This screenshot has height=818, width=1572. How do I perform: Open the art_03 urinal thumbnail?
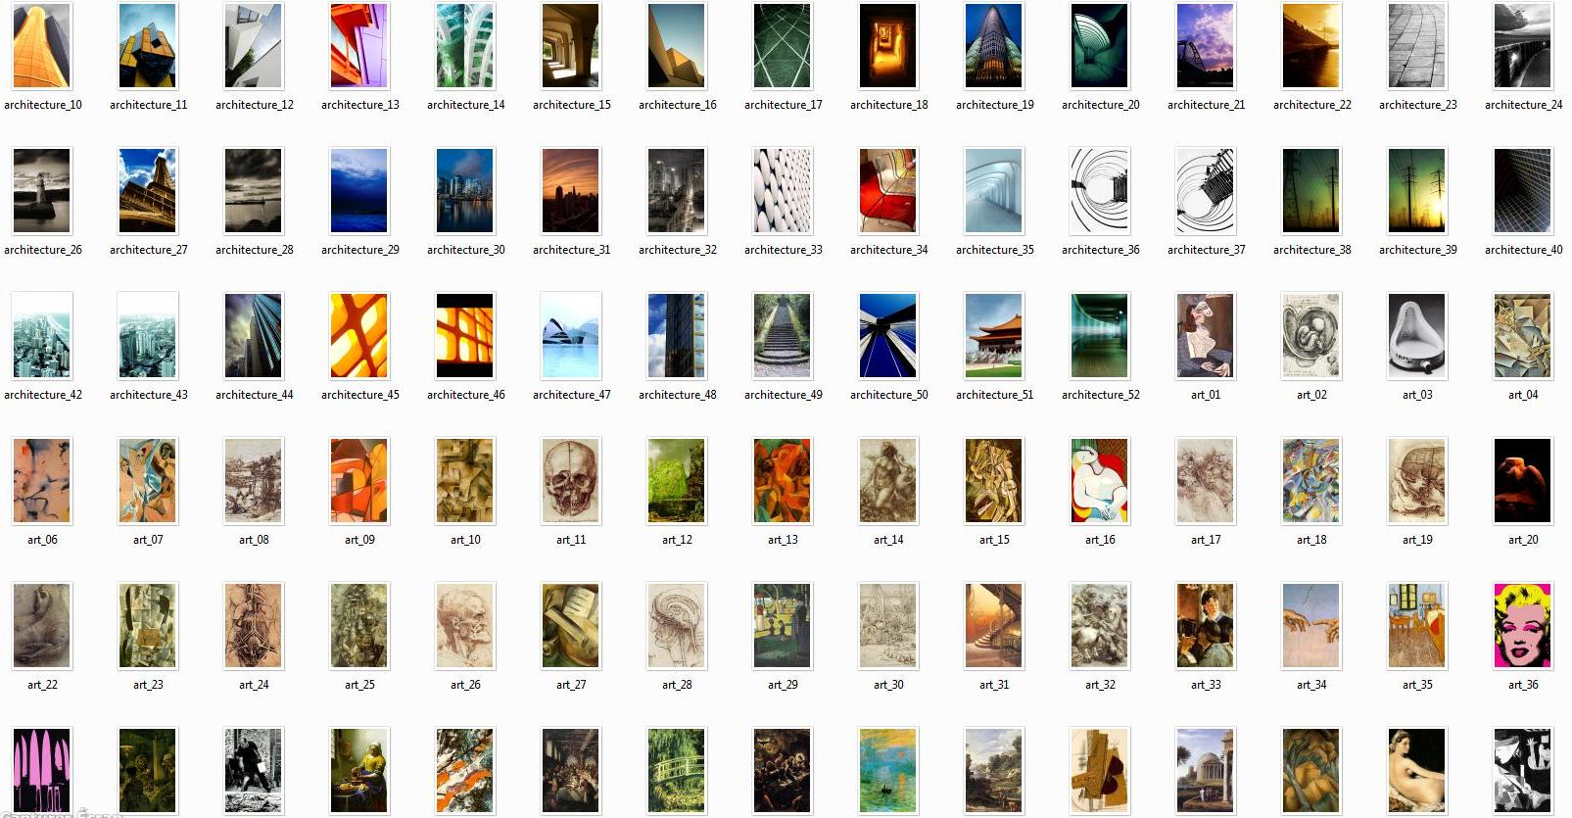click(x=1417, y=336)
